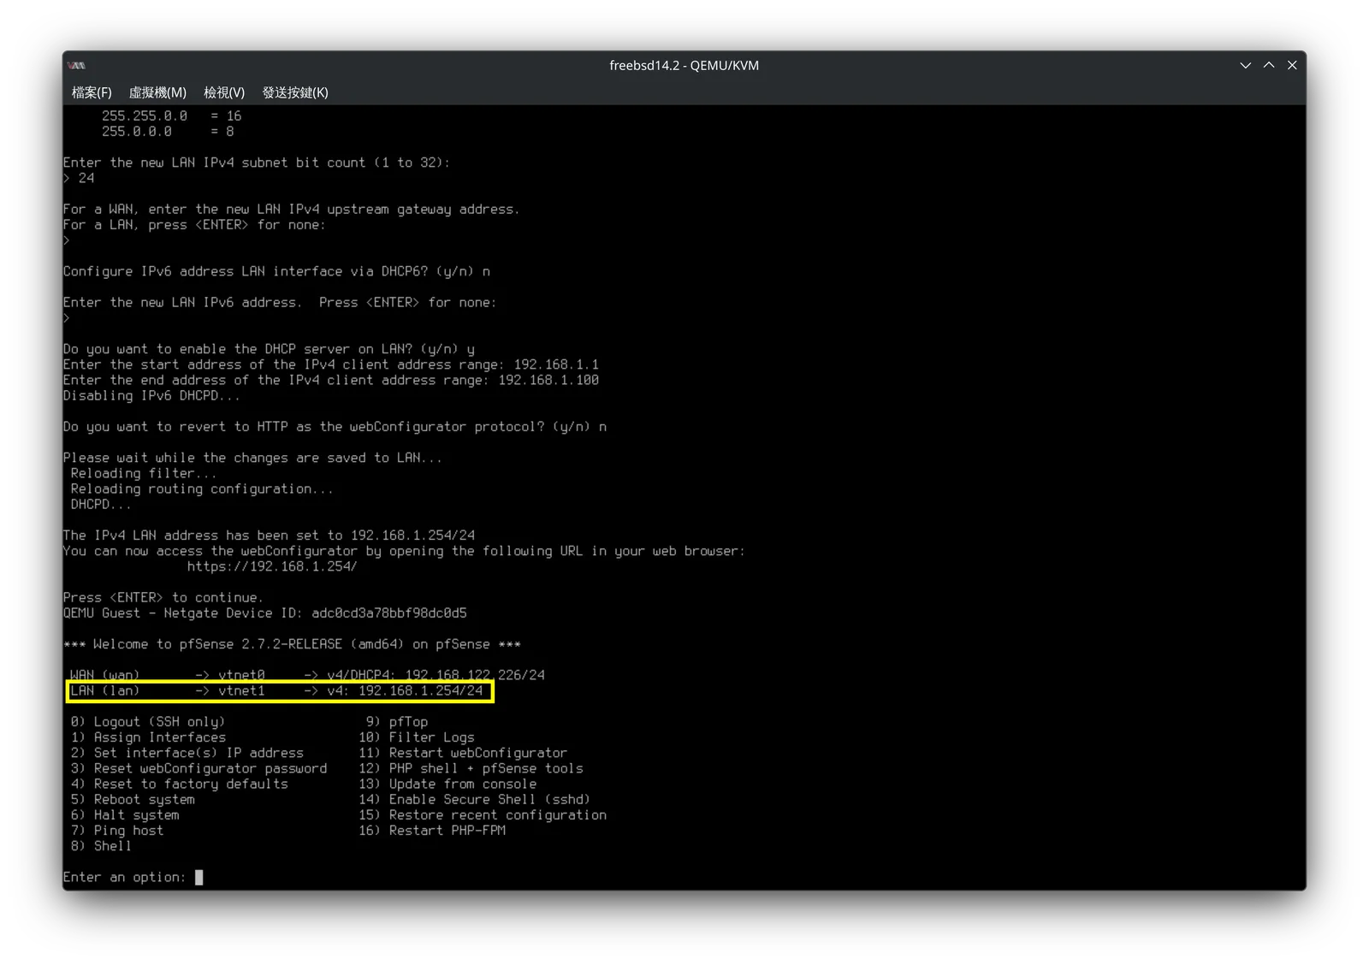The width and height of the screenshot is (1369, 965).
Task: Select the '7) Ping host' line
Action: pyautogui.click(x=116, y=830)
